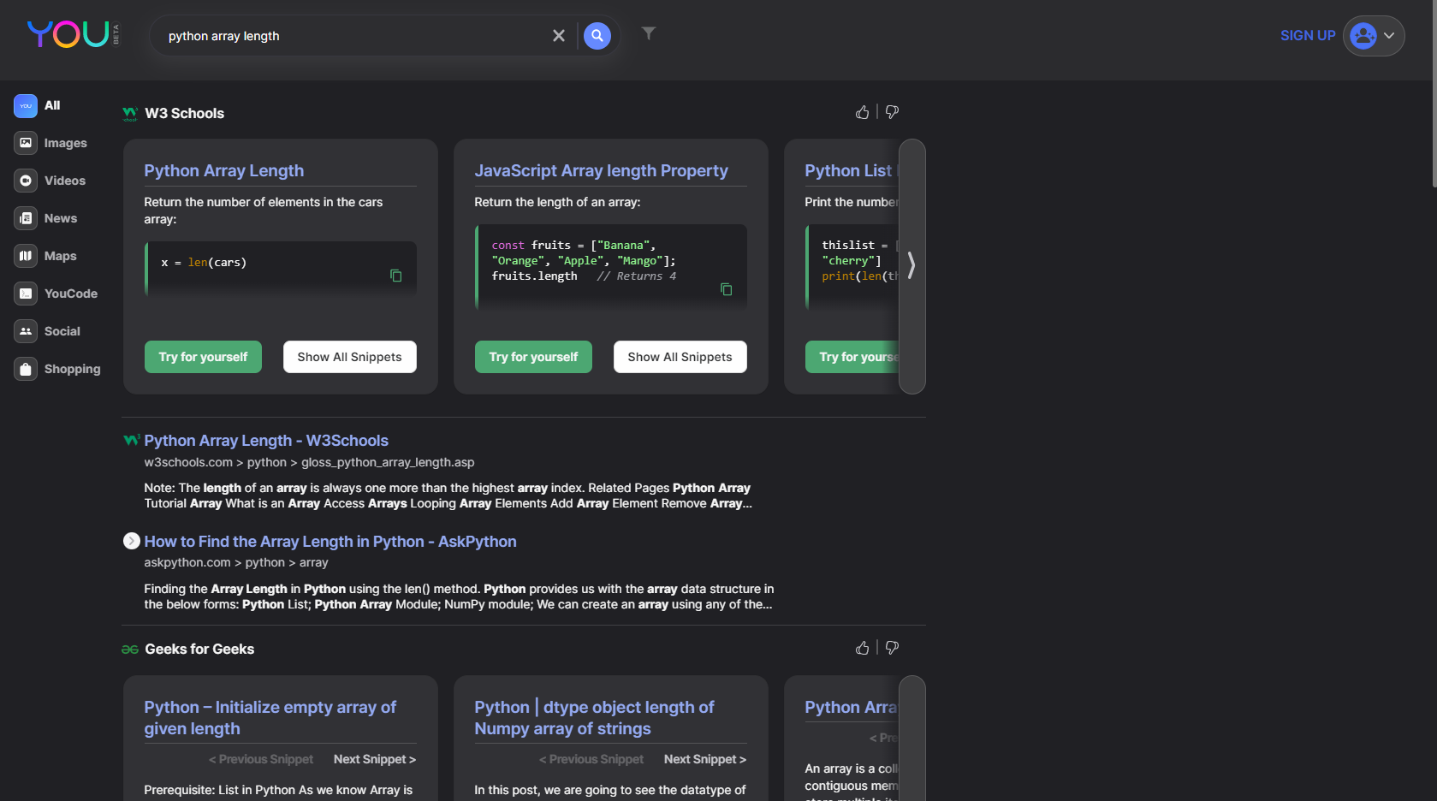This screenshot has width=1437, height=801.
Task: Open the Videos tab icon
Action: click(26, 181)
